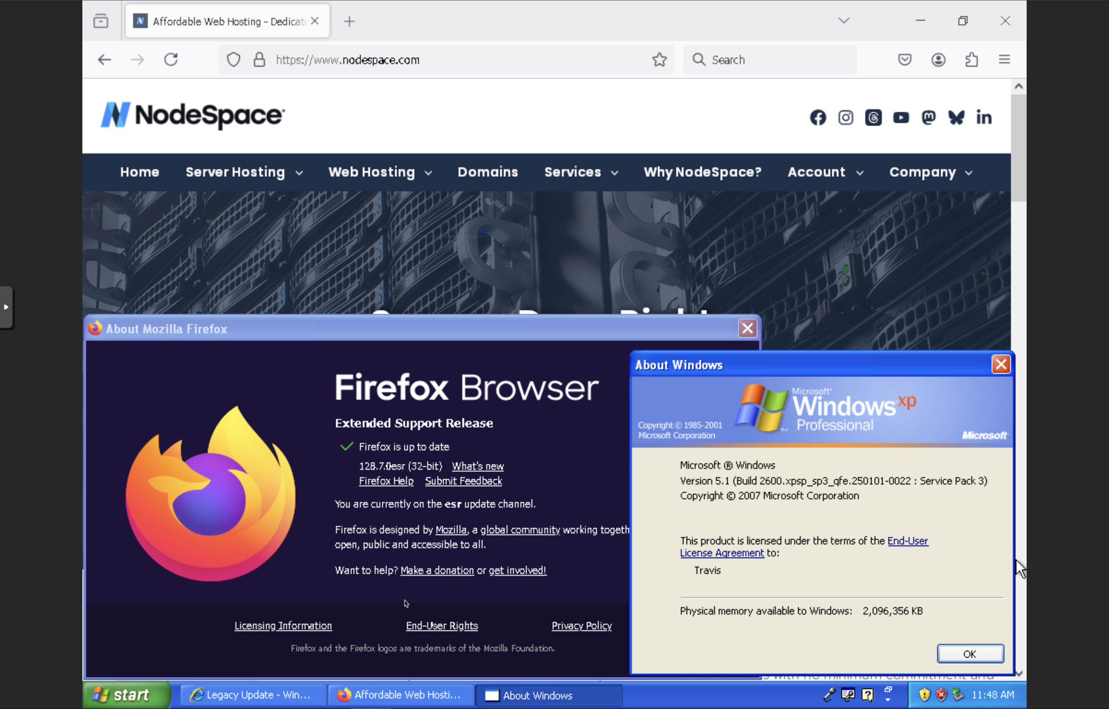The height and width of the screenshot is (709, 1109).
Task: Go back with the browser back arrow
Action: 104,60
